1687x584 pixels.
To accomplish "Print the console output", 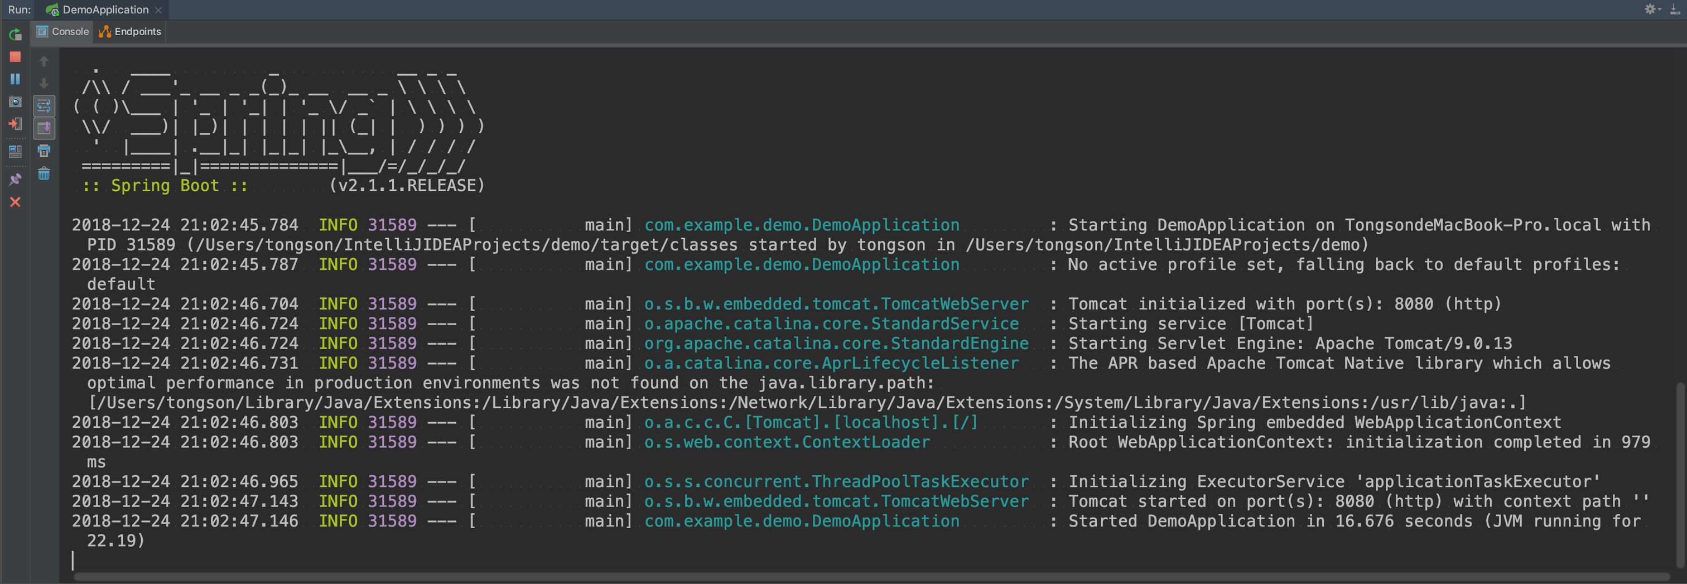I will 44,151.
